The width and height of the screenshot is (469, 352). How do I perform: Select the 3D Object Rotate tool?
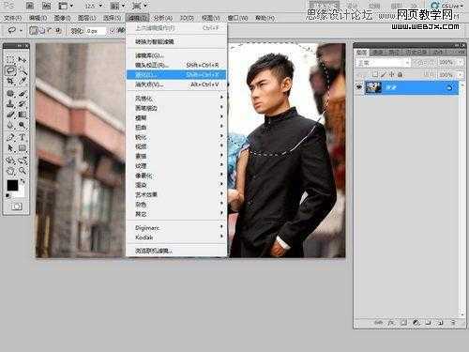tap(10, 161)
